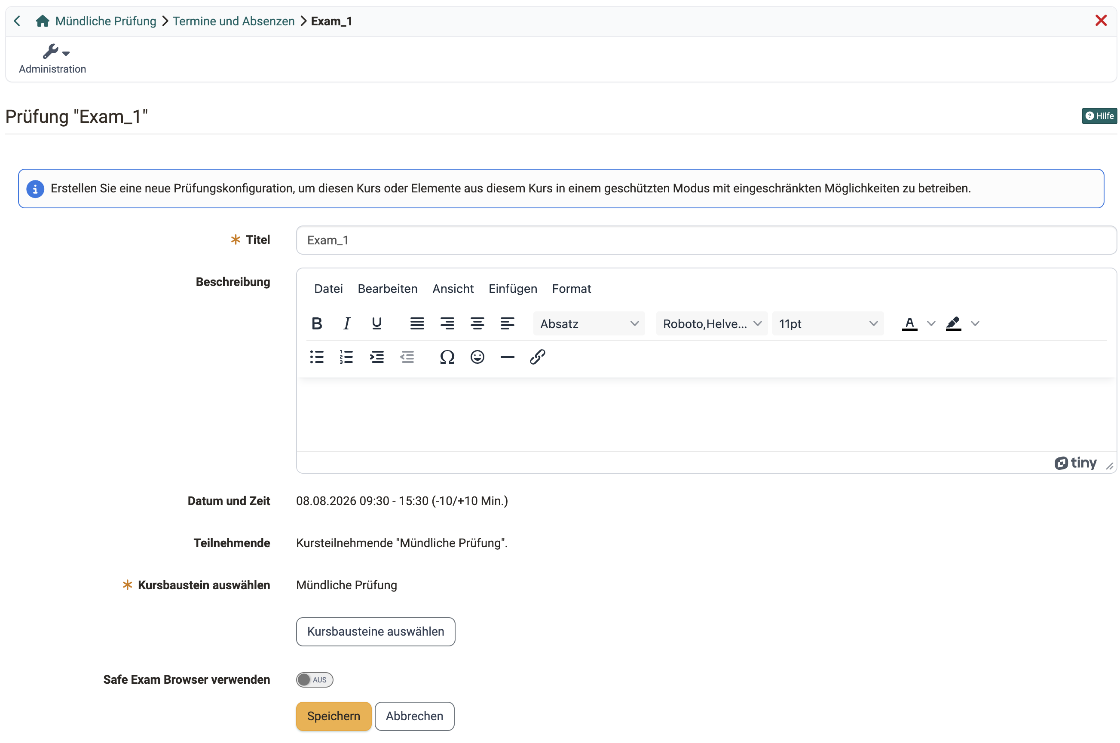Open the Roboto font family dropdown

point(711,323)
